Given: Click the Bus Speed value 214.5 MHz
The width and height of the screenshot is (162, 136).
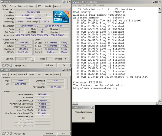Looking at the screenshot, I should 23,49.
